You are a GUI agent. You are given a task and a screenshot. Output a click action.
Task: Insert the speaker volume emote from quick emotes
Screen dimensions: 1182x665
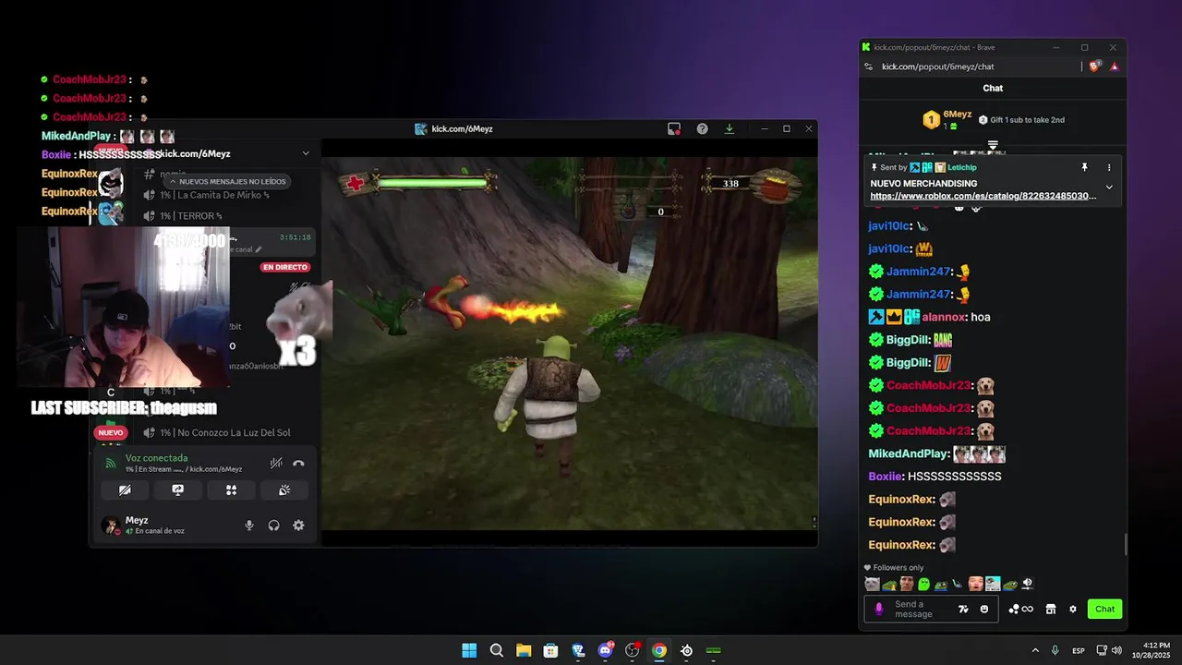click(x=1027, y=584)
